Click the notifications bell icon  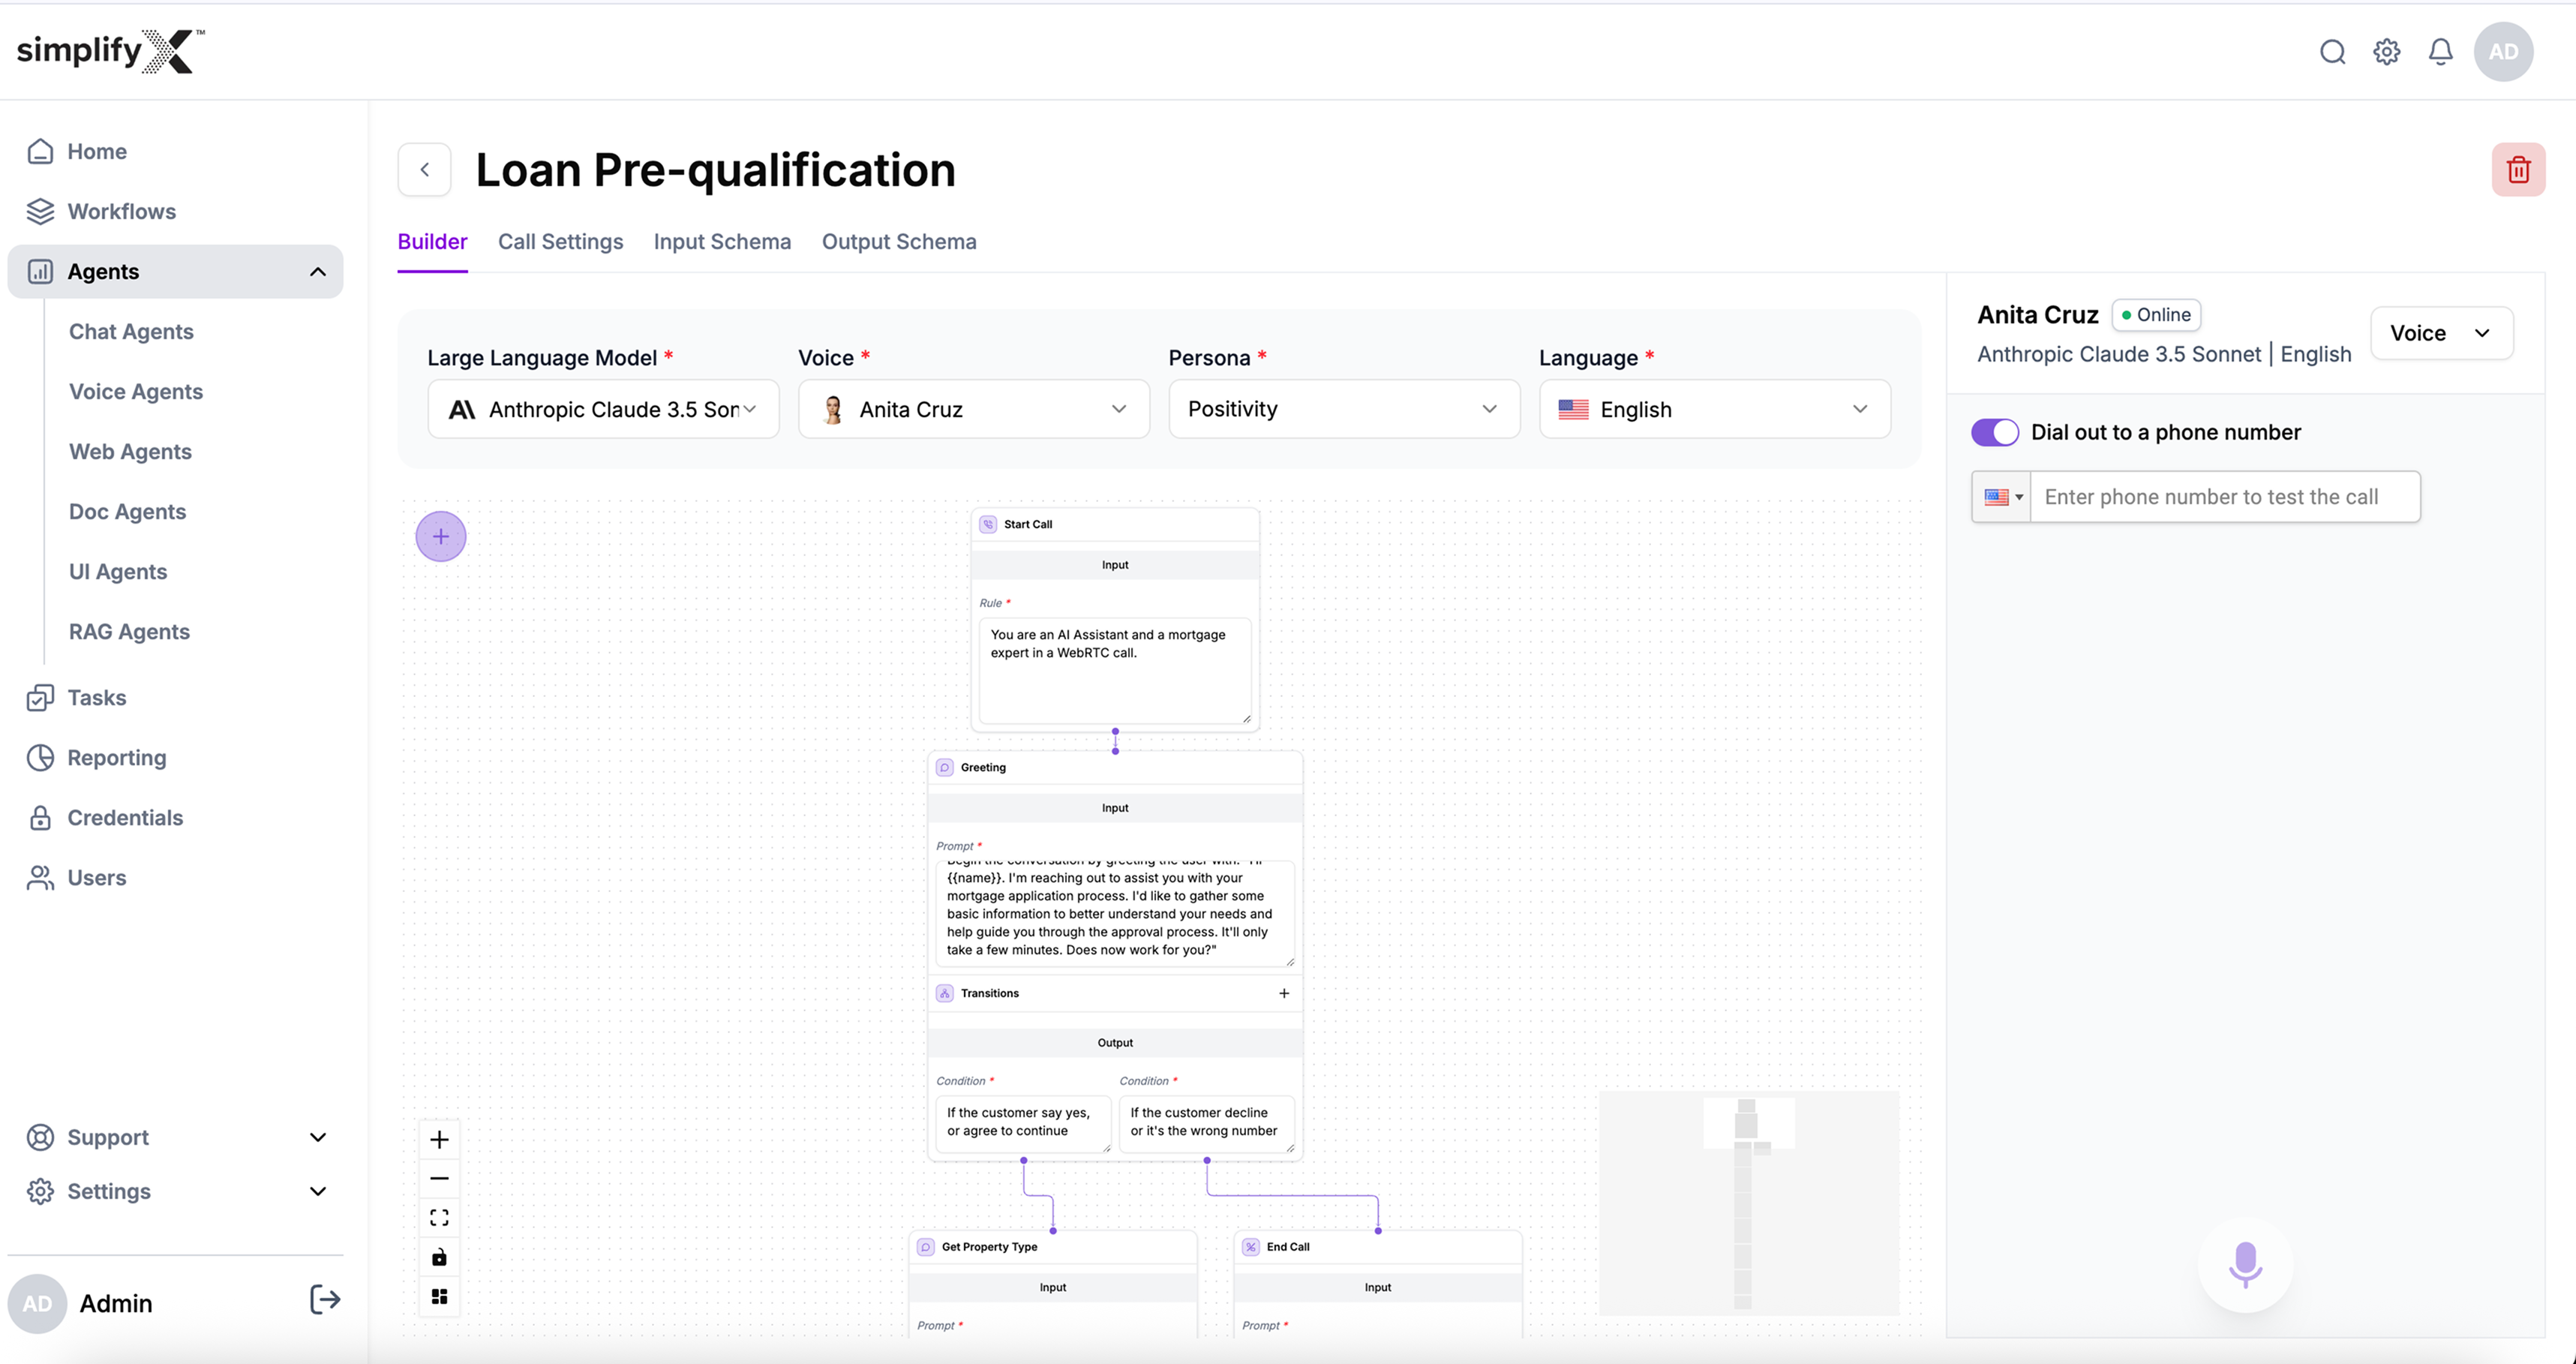pyautogui.click(x=2440, y=52)
